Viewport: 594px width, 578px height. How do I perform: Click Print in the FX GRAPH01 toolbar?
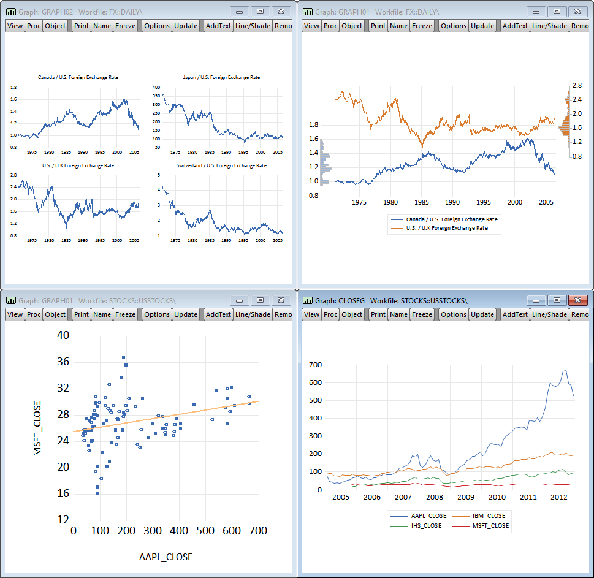tap(378, 26)
